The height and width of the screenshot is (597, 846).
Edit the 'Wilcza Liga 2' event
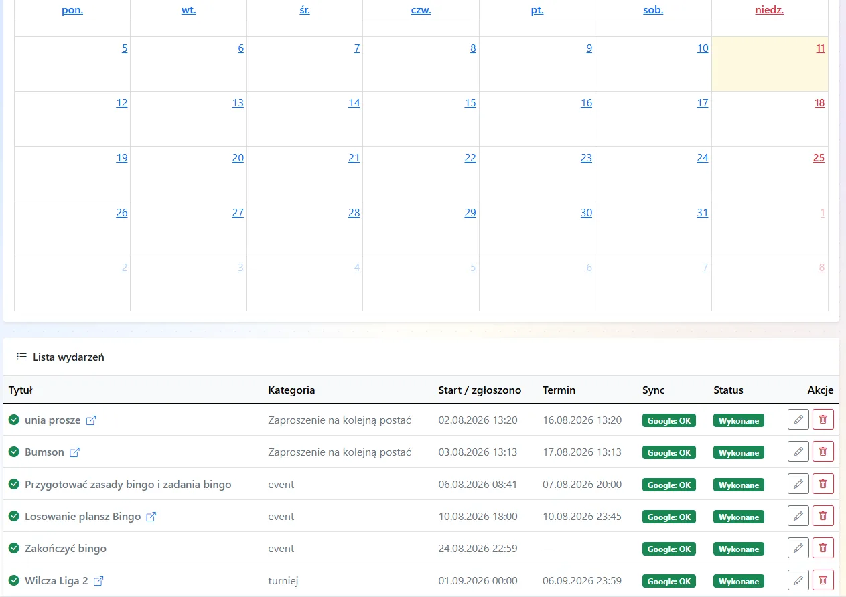(798, 581)
